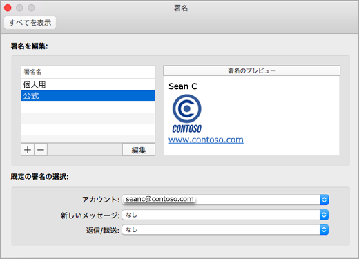Select the 公式 signature row
Viewport: 359px width, 259px height.
pos(88,95)
